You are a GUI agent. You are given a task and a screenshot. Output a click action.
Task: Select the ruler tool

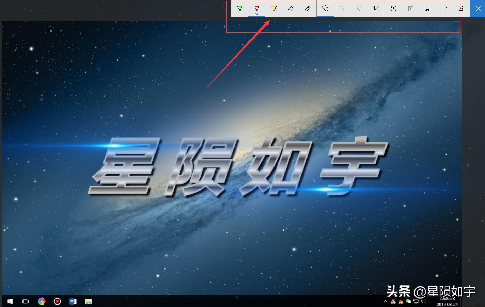[308, 8]
